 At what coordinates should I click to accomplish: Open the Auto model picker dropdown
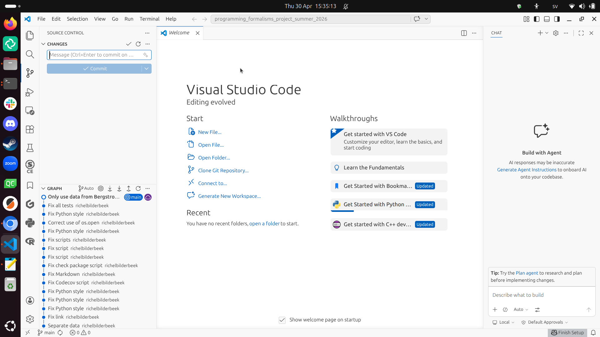[x=521, y=310]
